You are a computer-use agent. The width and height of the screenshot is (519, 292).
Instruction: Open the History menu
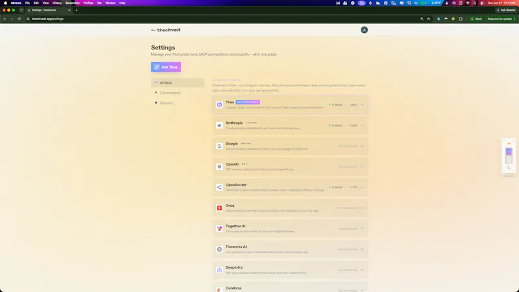pos(57,3)
